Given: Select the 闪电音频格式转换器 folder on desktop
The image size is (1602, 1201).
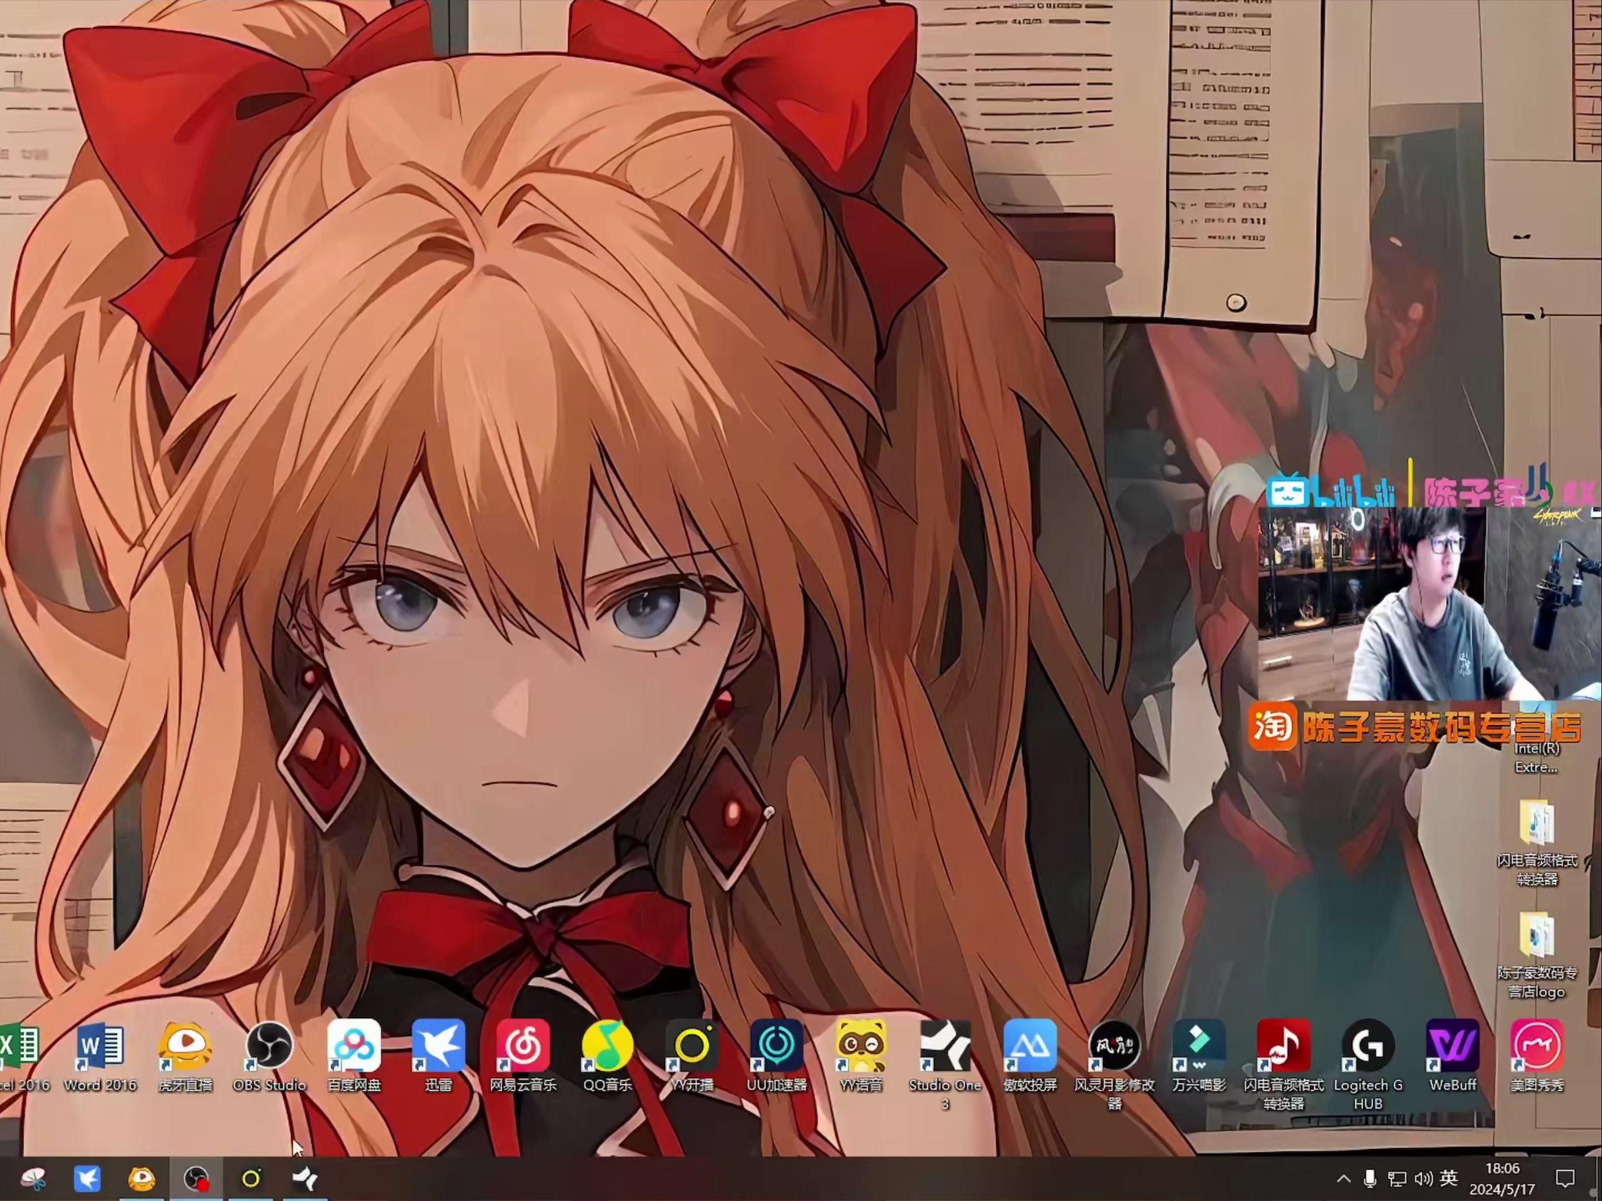Looking at the screenshot, I should pos(1537,843).
